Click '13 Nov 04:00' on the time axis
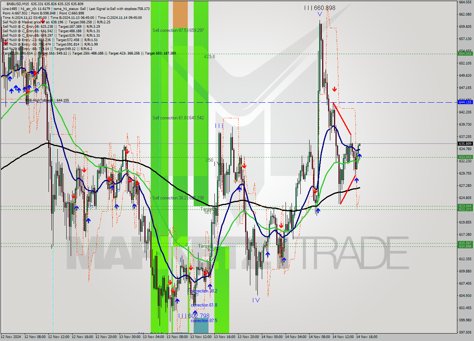Image resolution: width=474 pixels, height=341 pixels. [x=154, y=337]
